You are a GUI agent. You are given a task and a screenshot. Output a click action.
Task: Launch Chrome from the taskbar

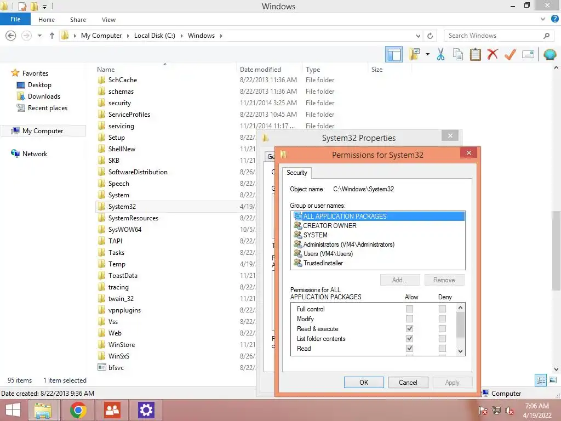78,410
